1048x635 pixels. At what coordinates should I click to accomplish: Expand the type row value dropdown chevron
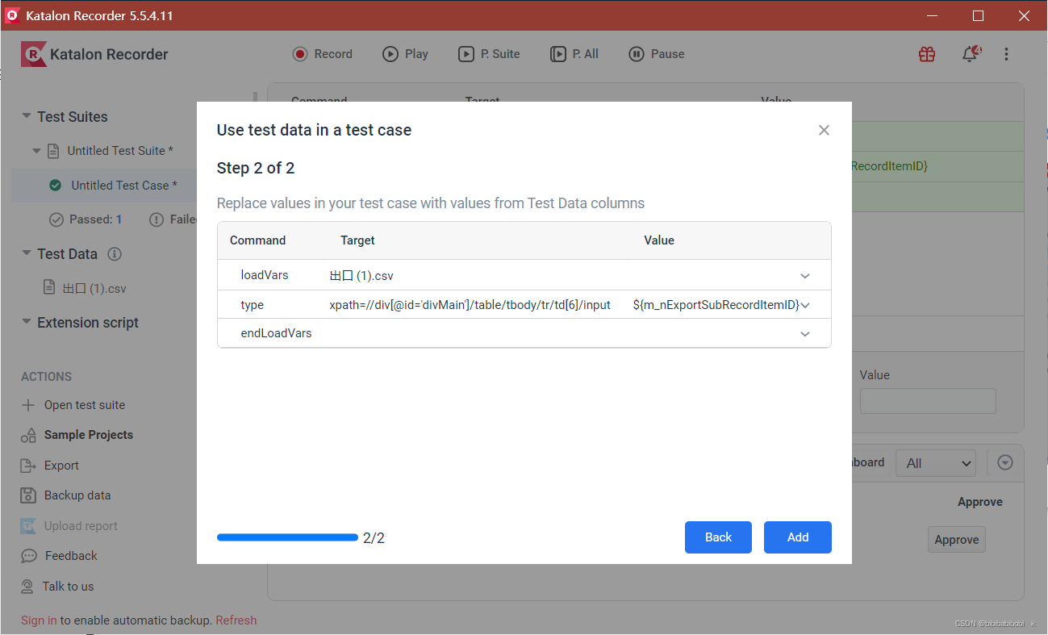[x=805, y=305]
